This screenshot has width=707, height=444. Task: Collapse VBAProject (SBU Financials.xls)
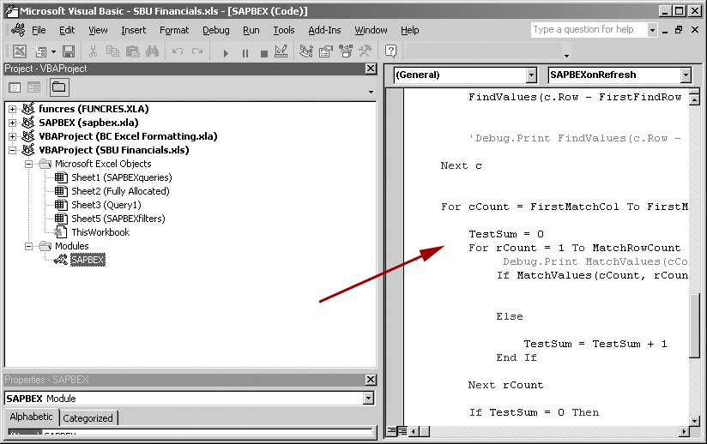click(x=12, y=150)
